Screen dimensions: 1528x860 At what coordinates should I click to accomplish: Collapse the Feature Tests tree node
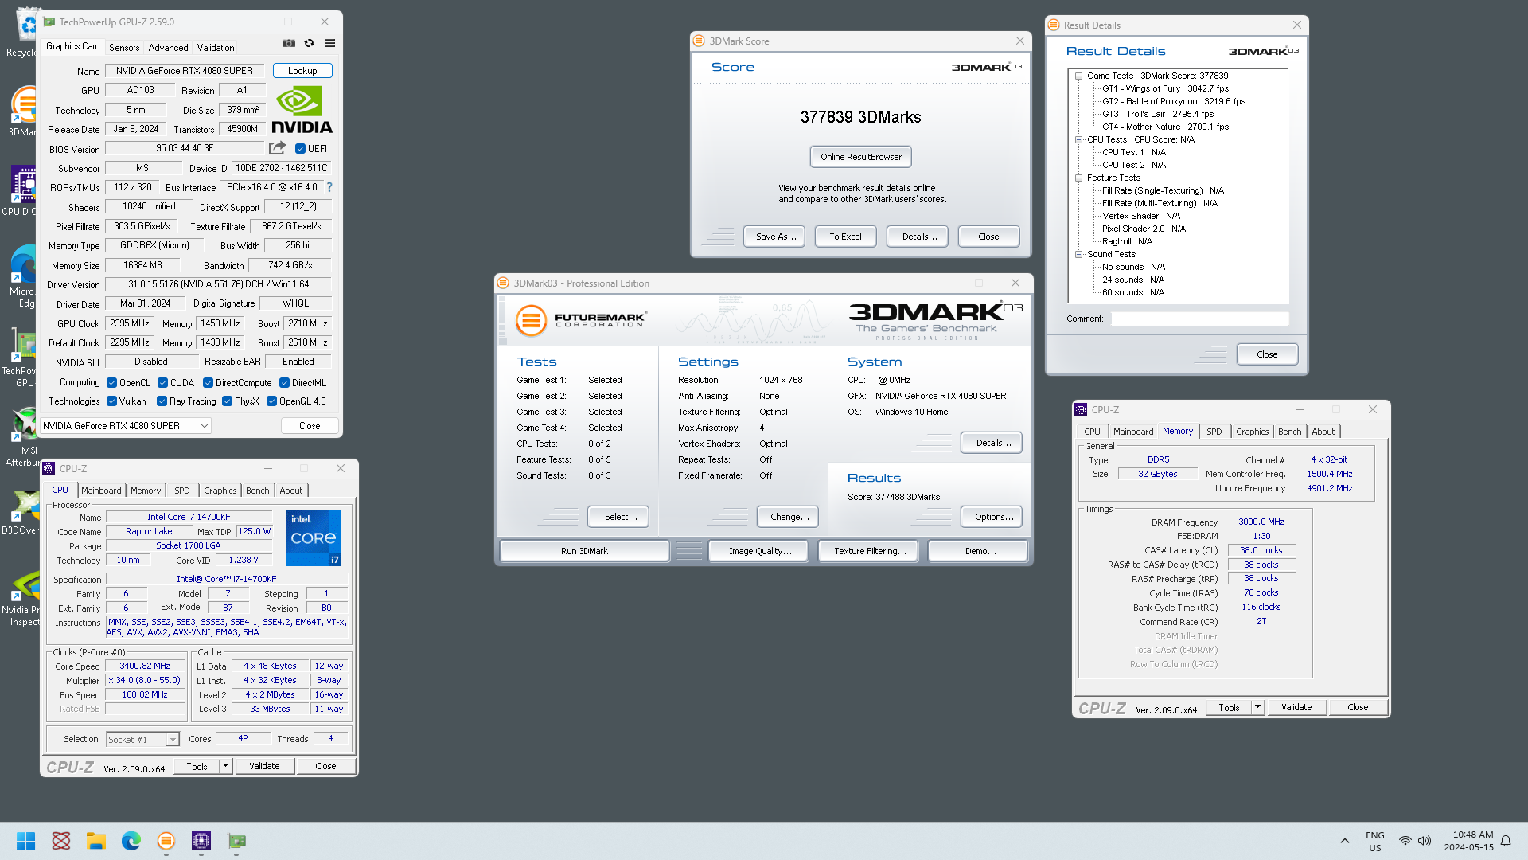tap(1079, 178)
